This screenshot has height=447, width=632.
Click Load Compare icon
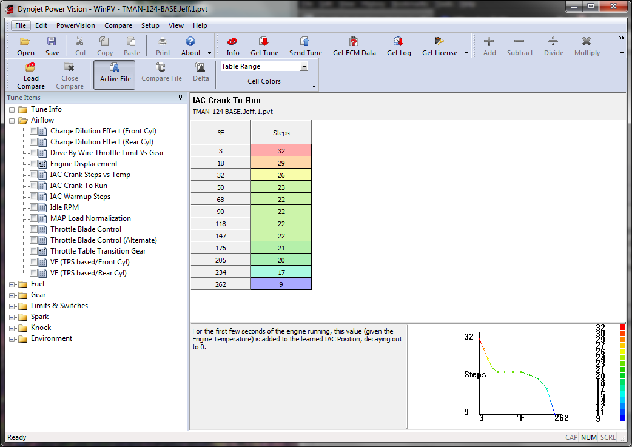pos(31,68)
